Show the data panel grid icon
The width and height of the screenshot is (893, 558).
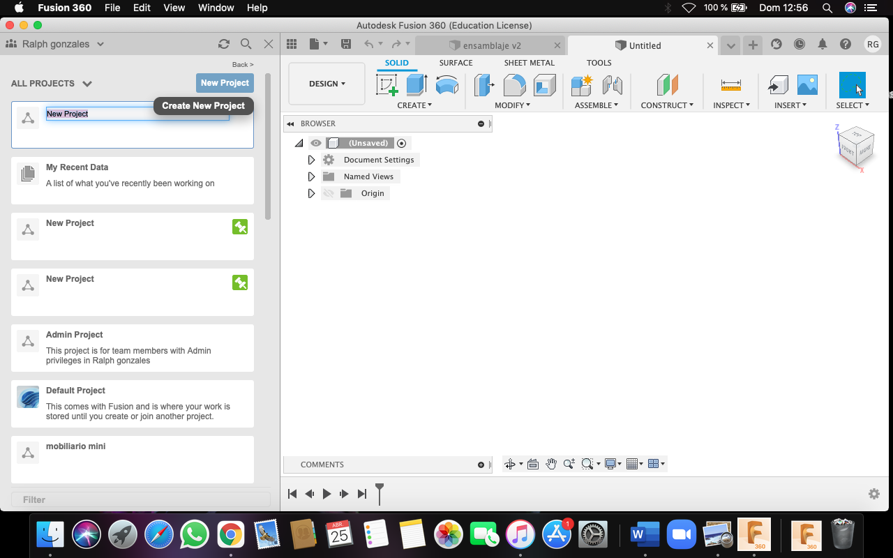tap(292, 44)
